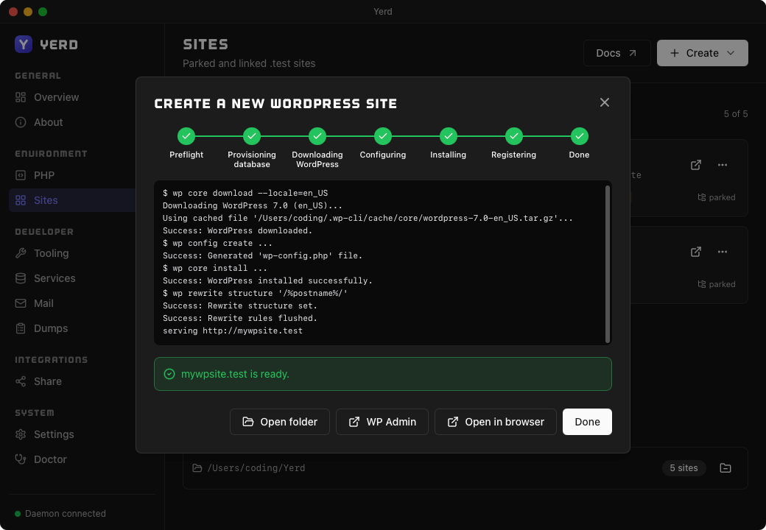
Task: Click folder icon right of 5 sites badge
Action: (725, 468)
